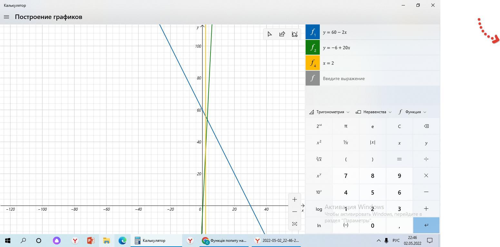
Task: Click digit 0 on keypad
Action: (372, 225)
